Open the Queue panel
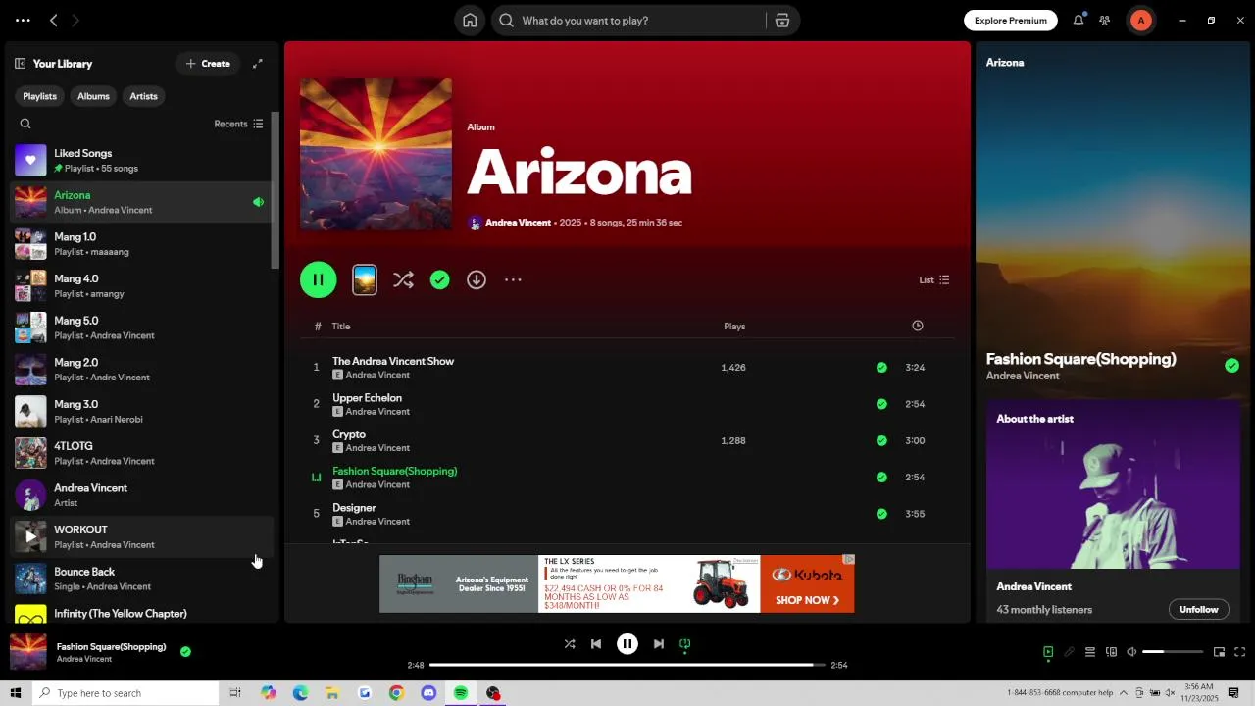The height and width of the screenshot is (706, 1255). click(x=1089, y=652)
